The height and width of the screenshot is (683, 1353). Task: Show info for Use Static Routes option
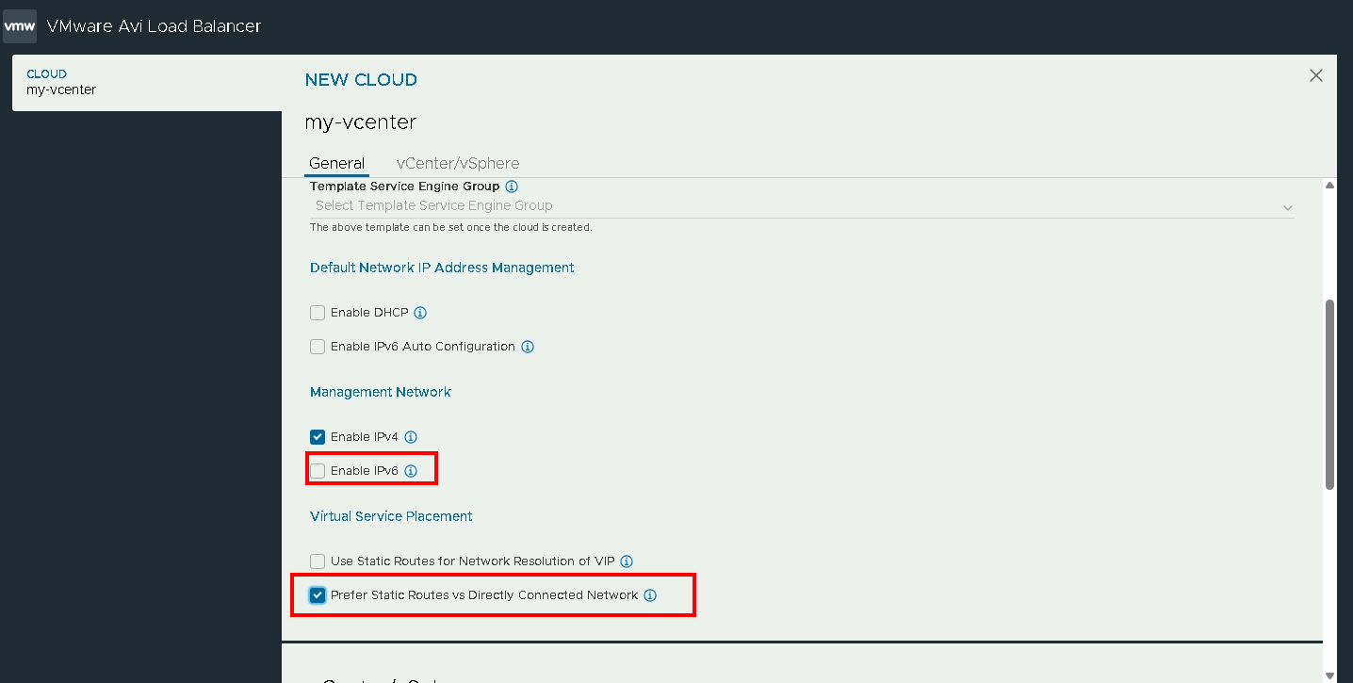[x=627, y=561]
